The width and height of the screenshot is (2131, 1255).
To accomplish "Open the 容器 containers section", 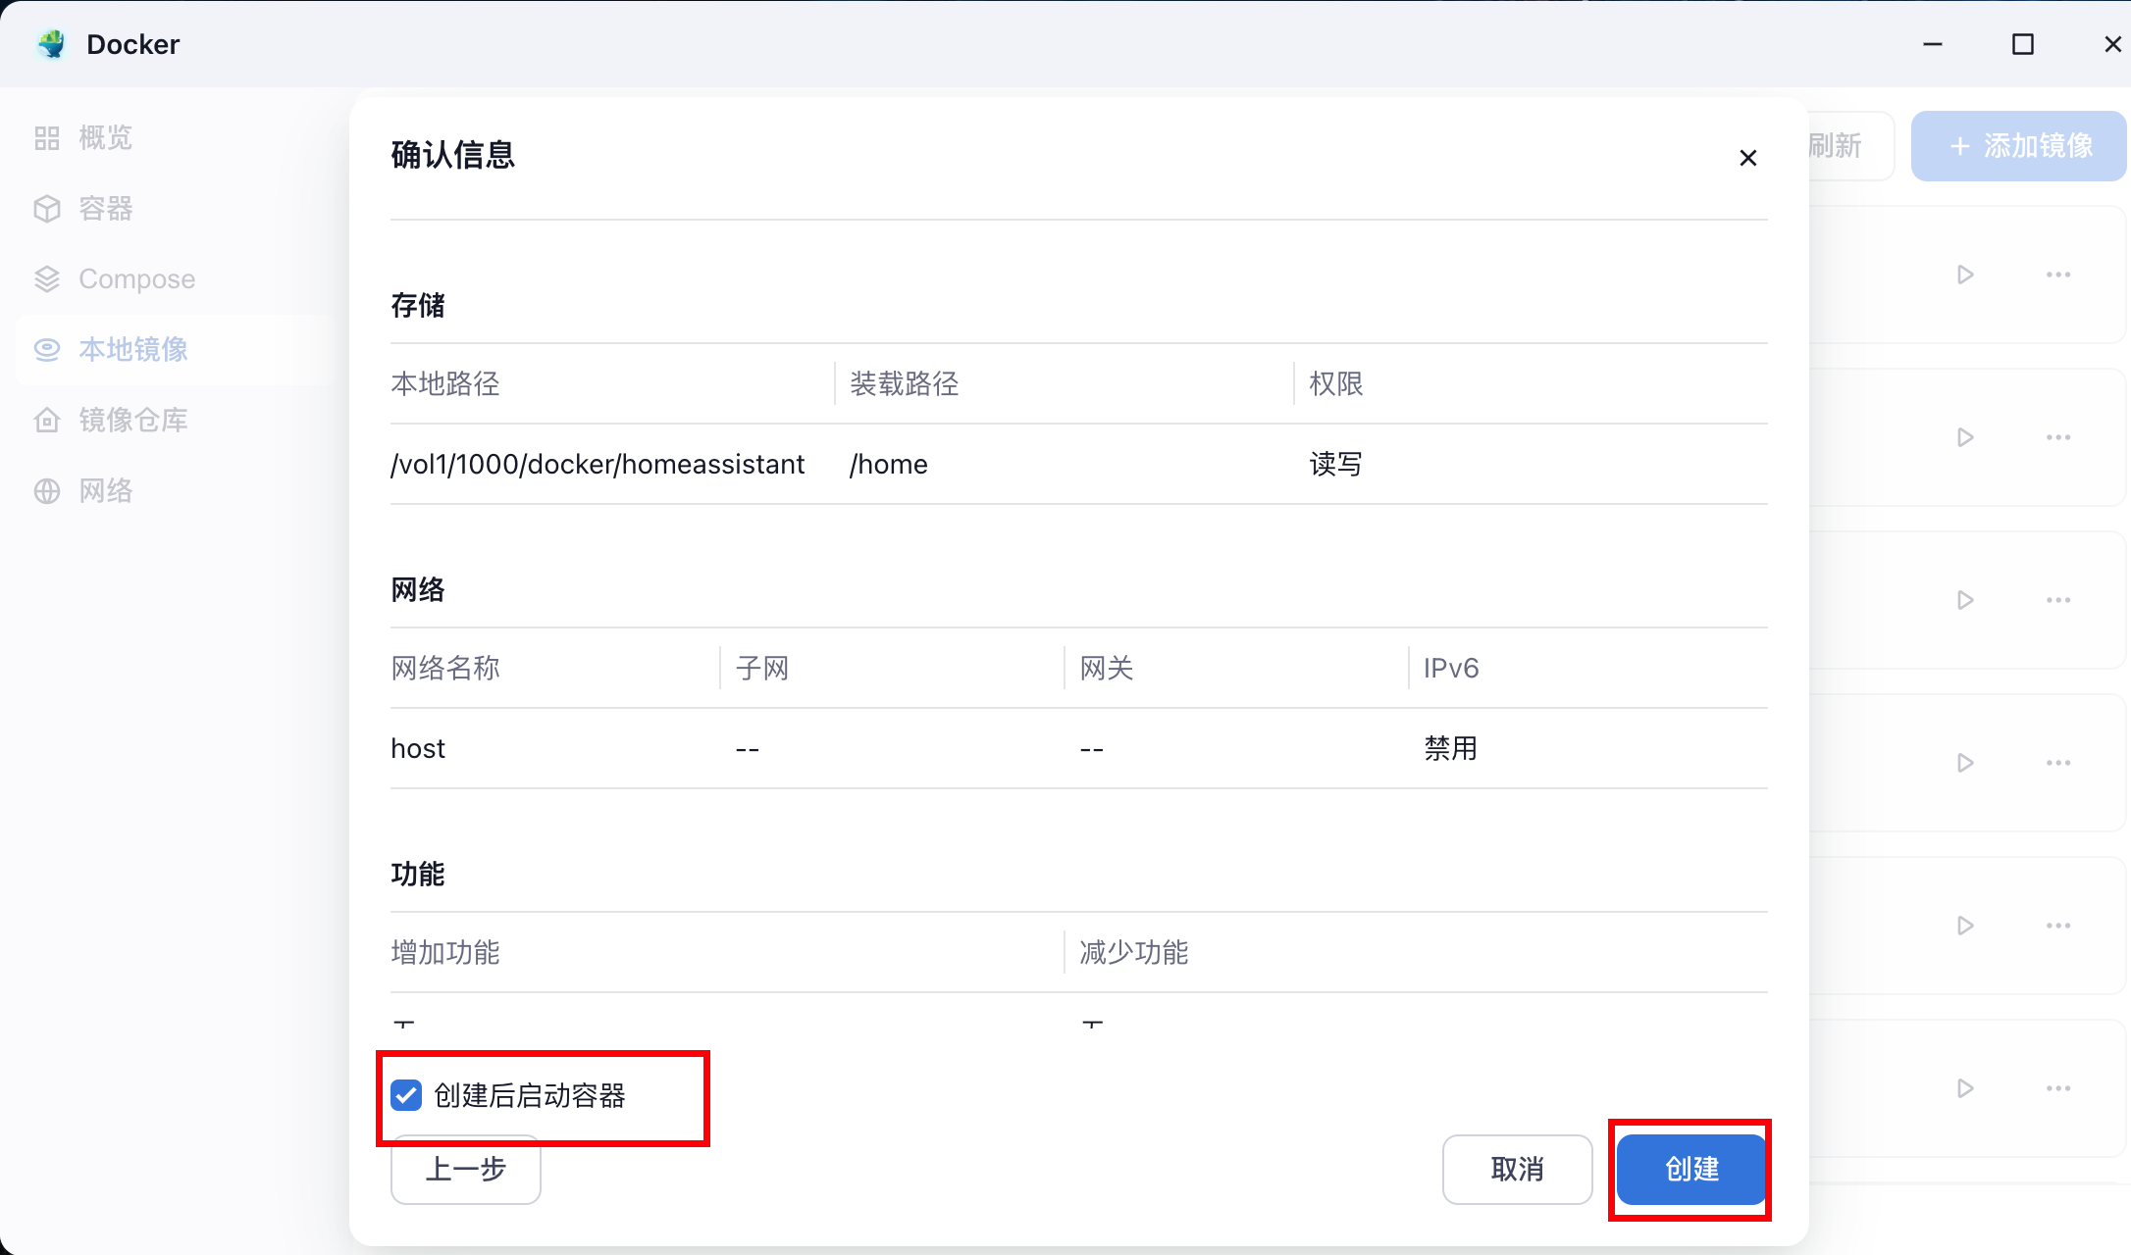I will point(104,209).
